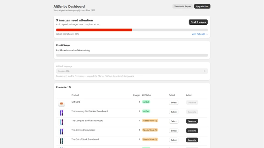Click the 9 images need attention heading
This screenshot has width=264, height=148.
click(x=75, y=20)
